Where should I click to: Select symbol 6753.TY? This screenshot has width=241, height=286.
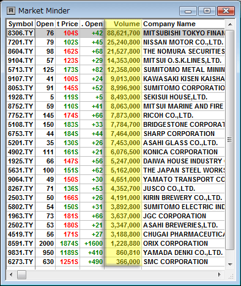pos(20,134)
